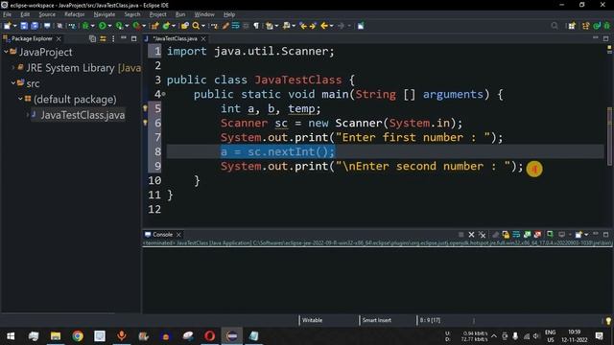Click the Coverage run icon
614x345 pixels.
pos(119,26)
